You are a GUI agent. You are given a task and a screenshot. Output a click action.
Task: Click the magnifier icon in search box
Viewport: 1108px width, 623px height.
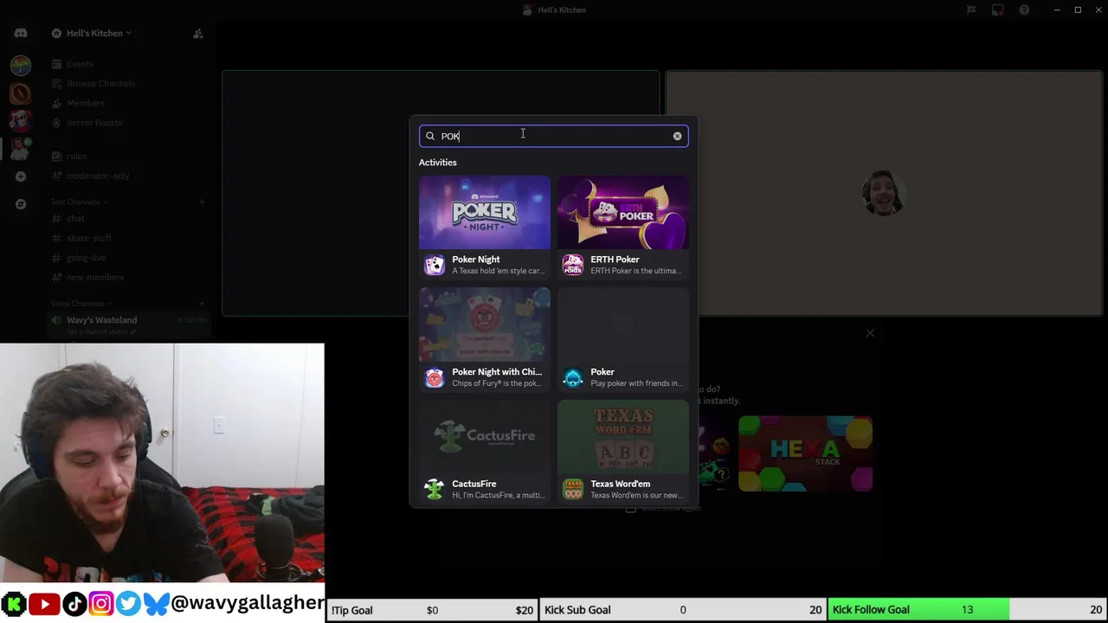[430, 136]
